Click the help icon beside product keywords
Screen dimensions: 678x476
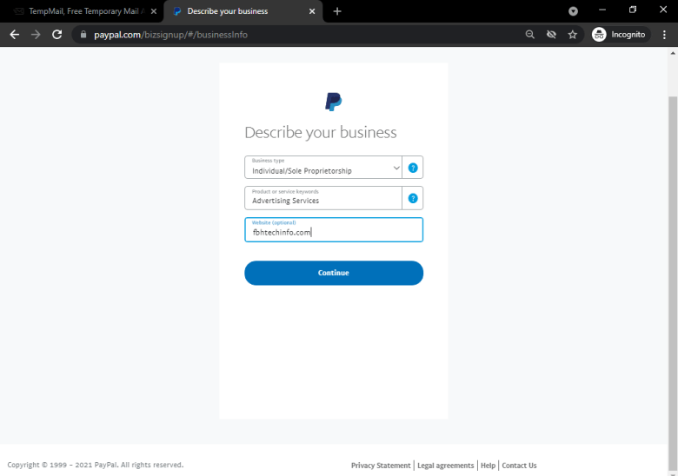click(413, 198)
